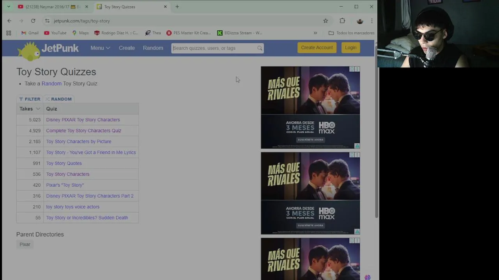The image size is (499, 280).
Task: Click the Toy Story Quizzes heading
Action: tap(56, 72)
